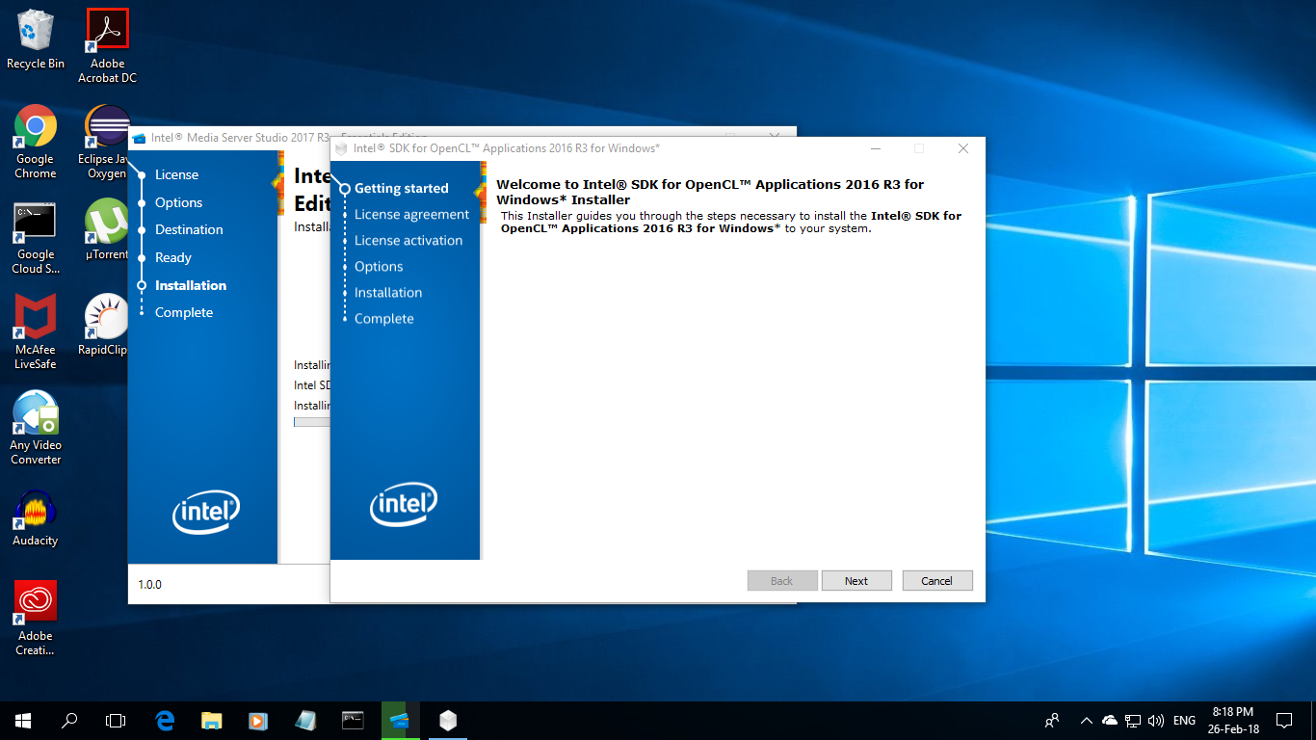Click 'Ready' step in Media Server Studio window
The image size is (1316, 740).
point(173,258)
